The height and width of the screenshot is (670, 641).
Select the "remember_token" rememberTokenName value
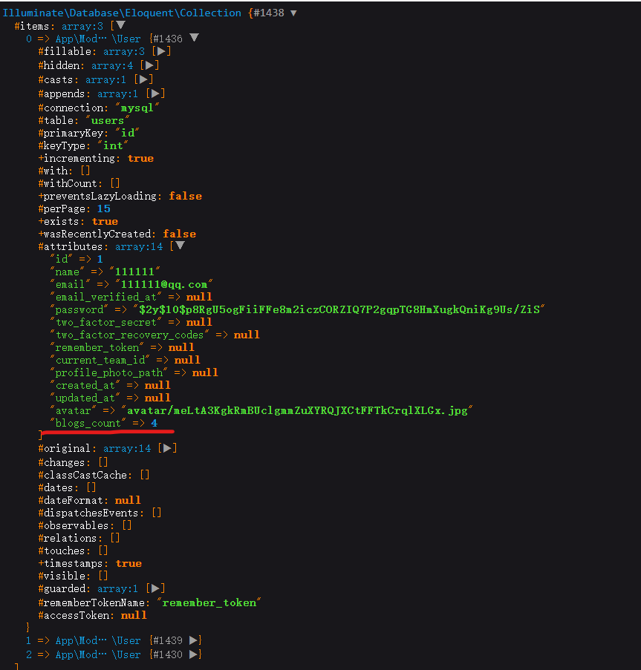point(209,602)
